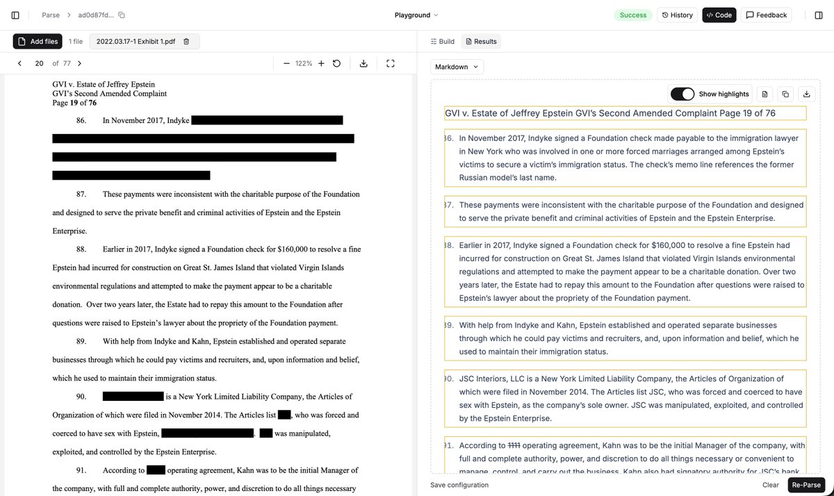Click Add files button
Screen dimensions: 834x496
[x=38, y=42]
